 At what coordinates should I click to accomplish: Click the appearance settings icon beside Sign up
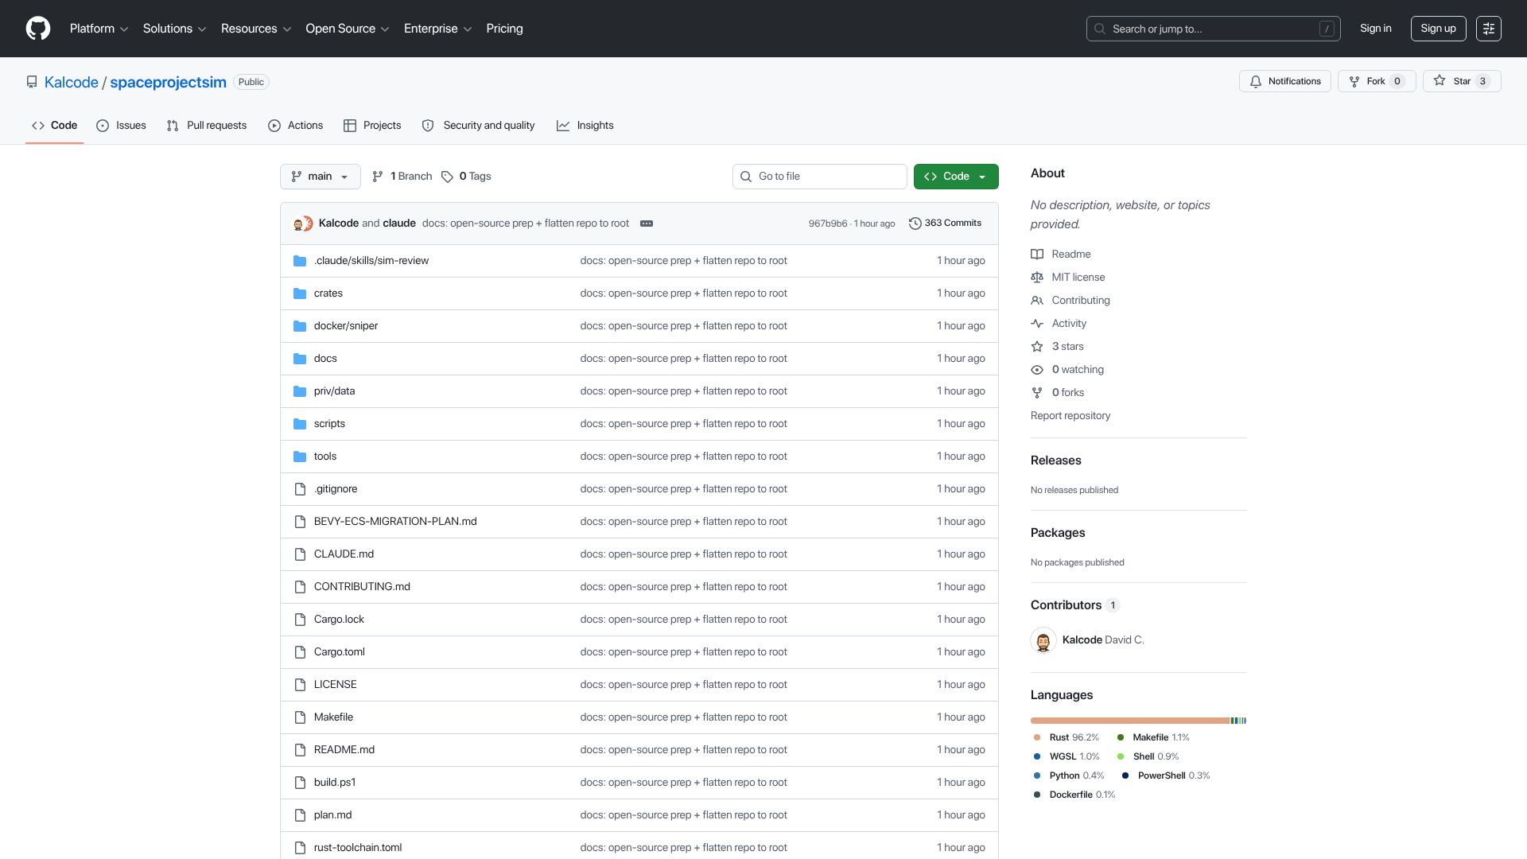tap(1488, 29)
